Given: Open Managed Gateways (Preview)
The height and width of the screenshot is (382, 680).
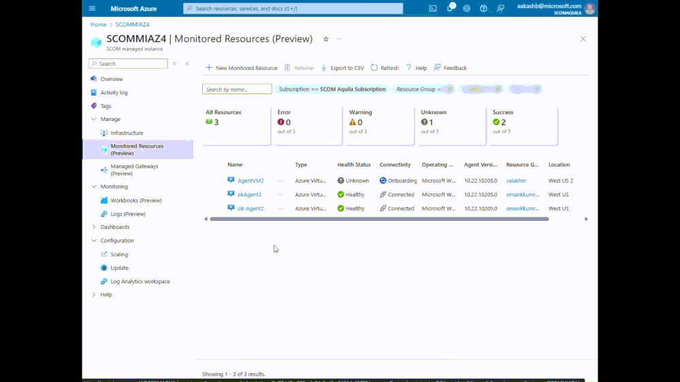Looking at the screenshot, I should tap(135, 170).
